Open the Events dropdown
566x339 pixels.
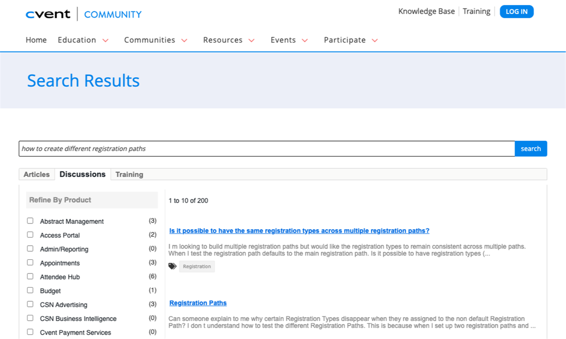[x=289, y=40]
